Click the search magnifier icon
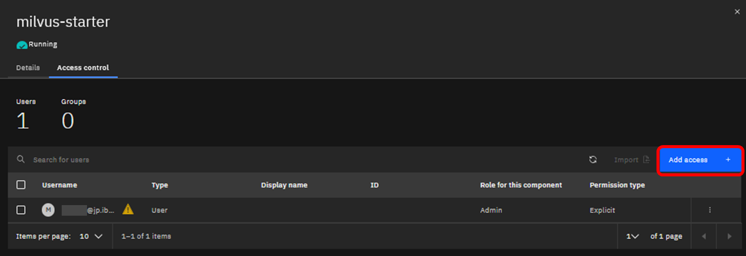The width and height of the screenshot is (746, 256). [x=21, y=159]
